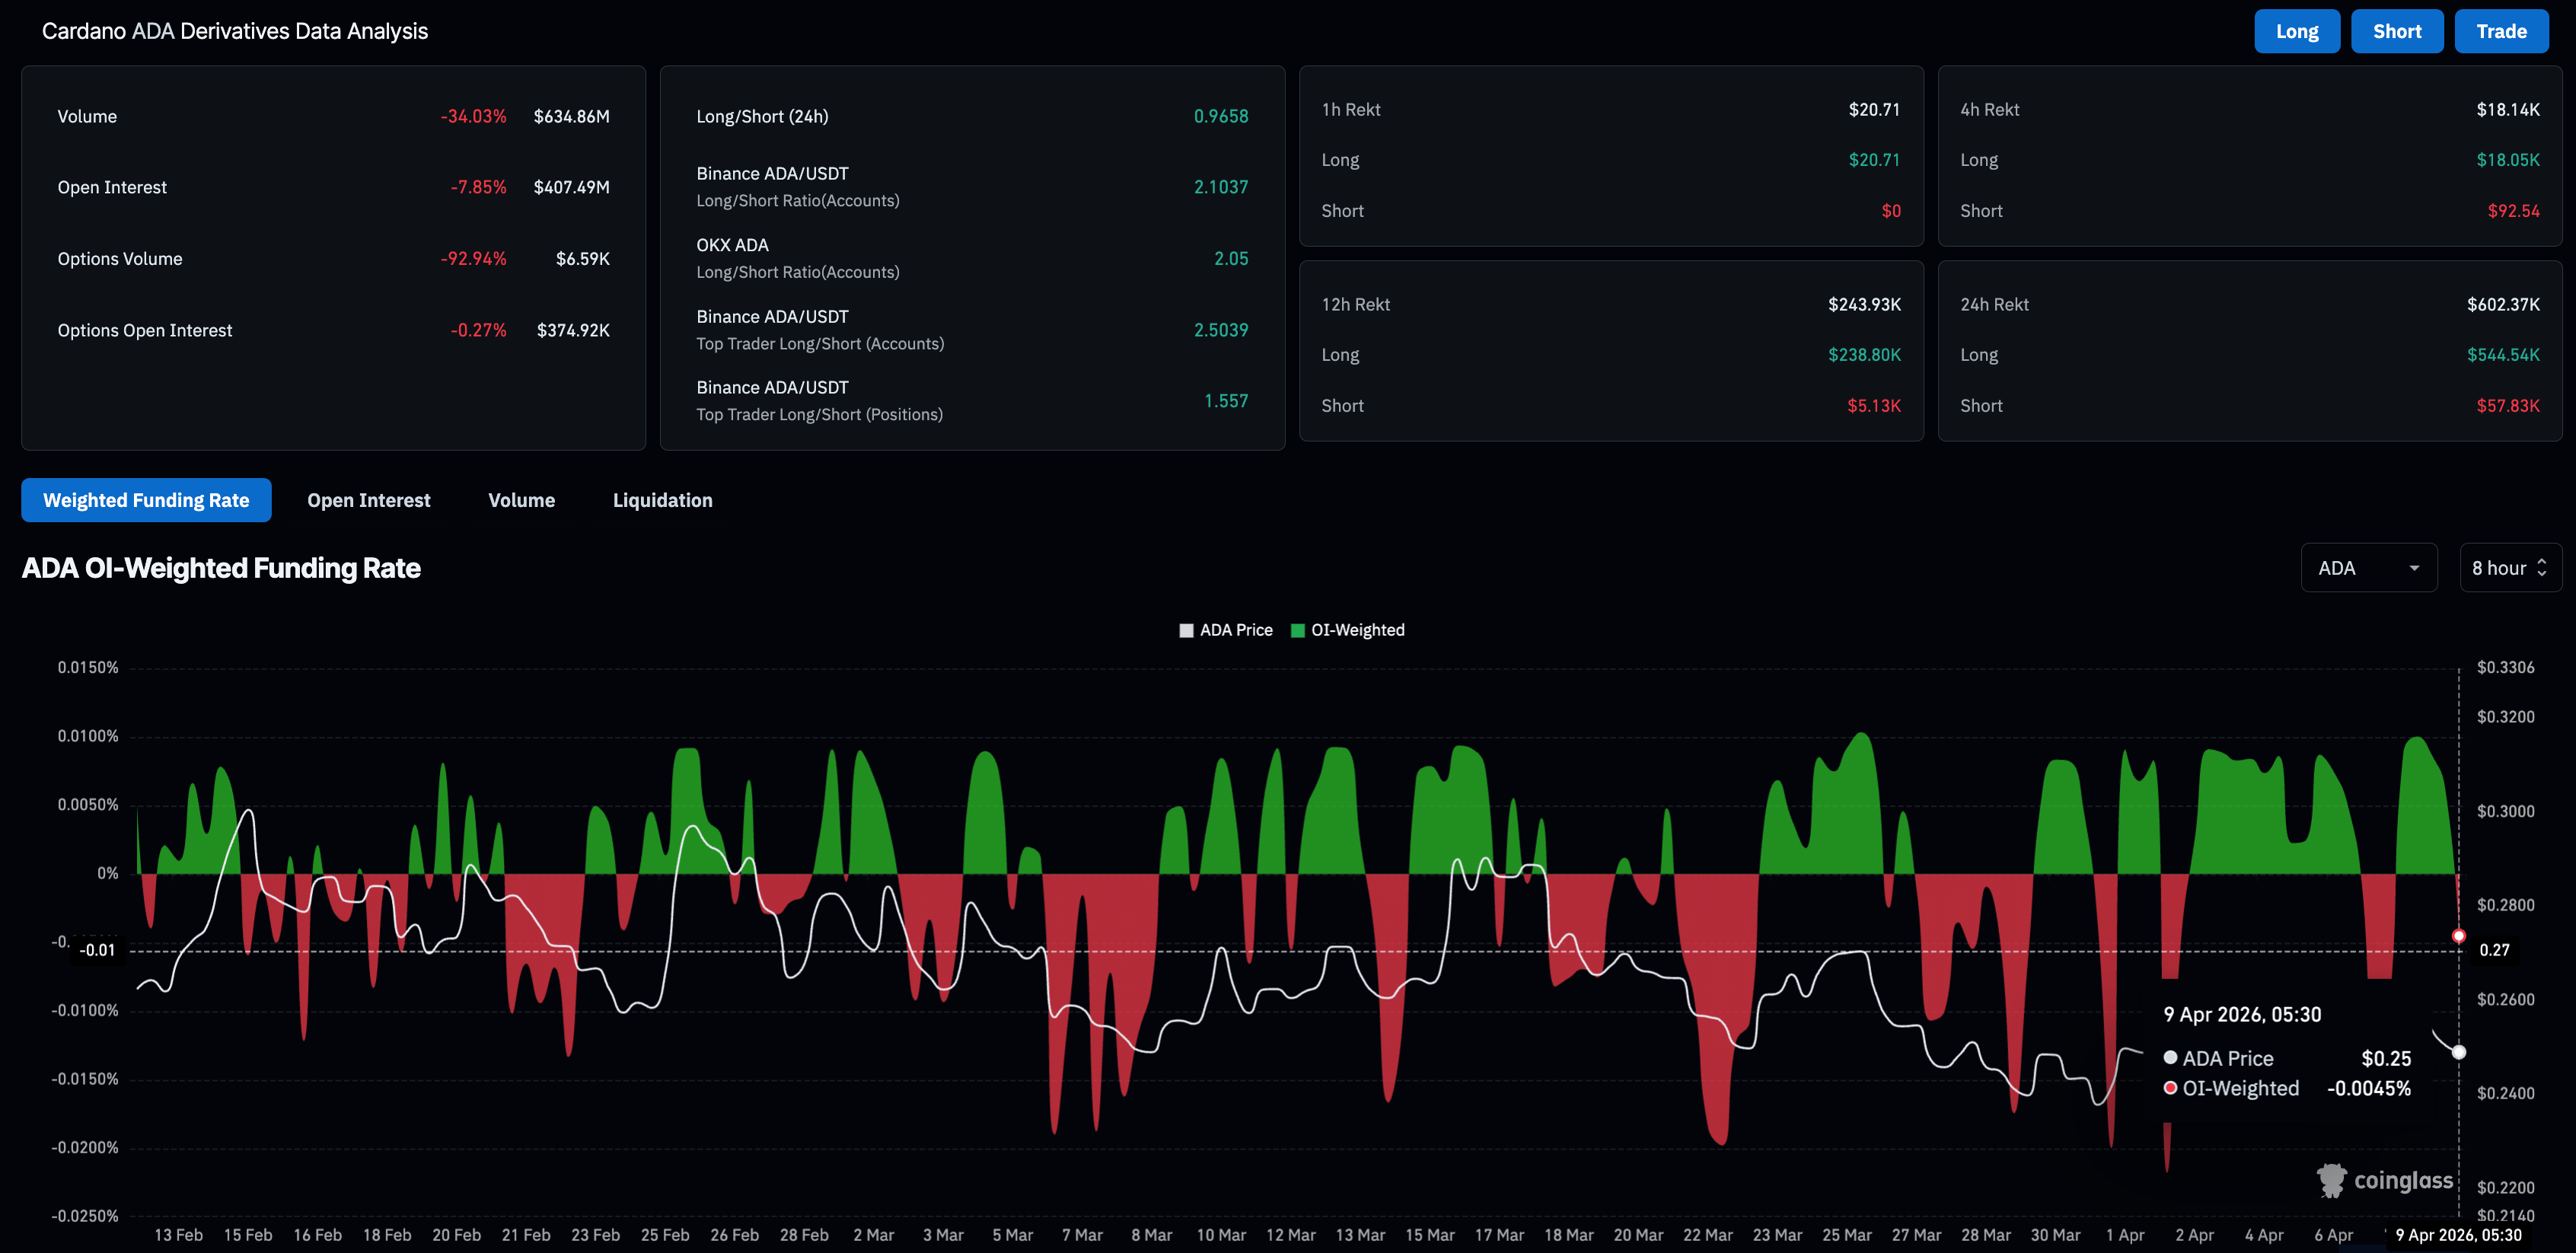Select the Weighted Funding Rate tab

coord(146,500)
